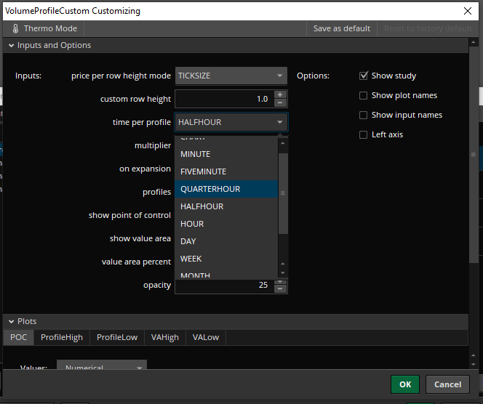Collapse the Plots section
The image size is (483, 404).
point(12,322)
